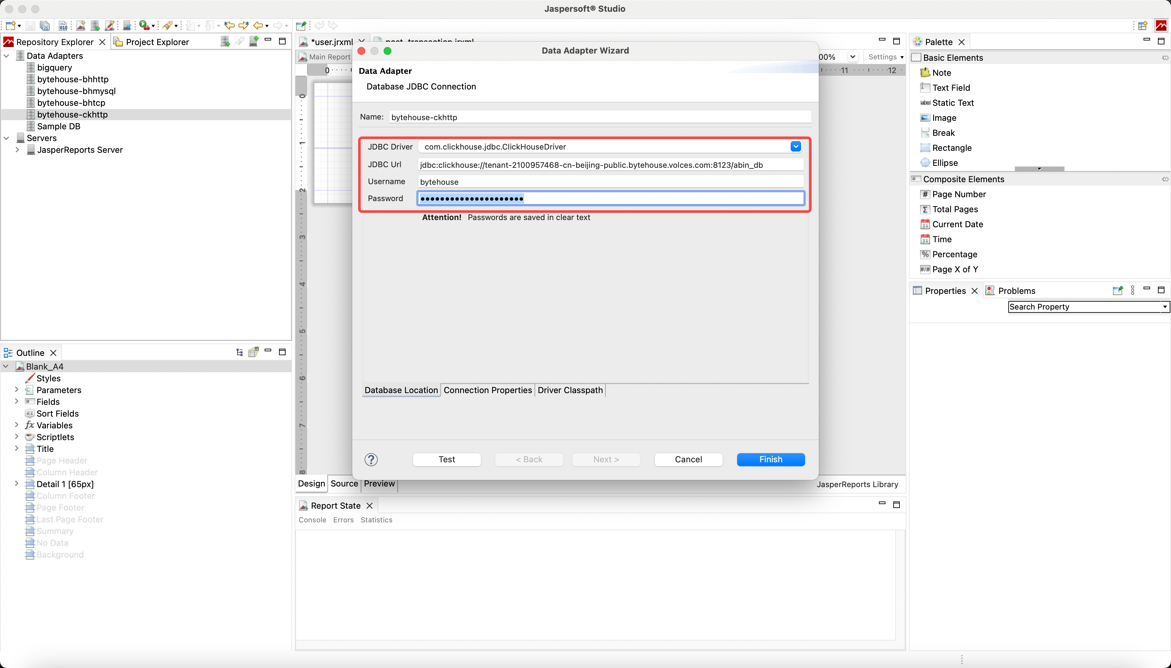Screen dimensions: 1171x668
Task: Maximize the Repository Explorer panel
Action: (x=282, y=41)
